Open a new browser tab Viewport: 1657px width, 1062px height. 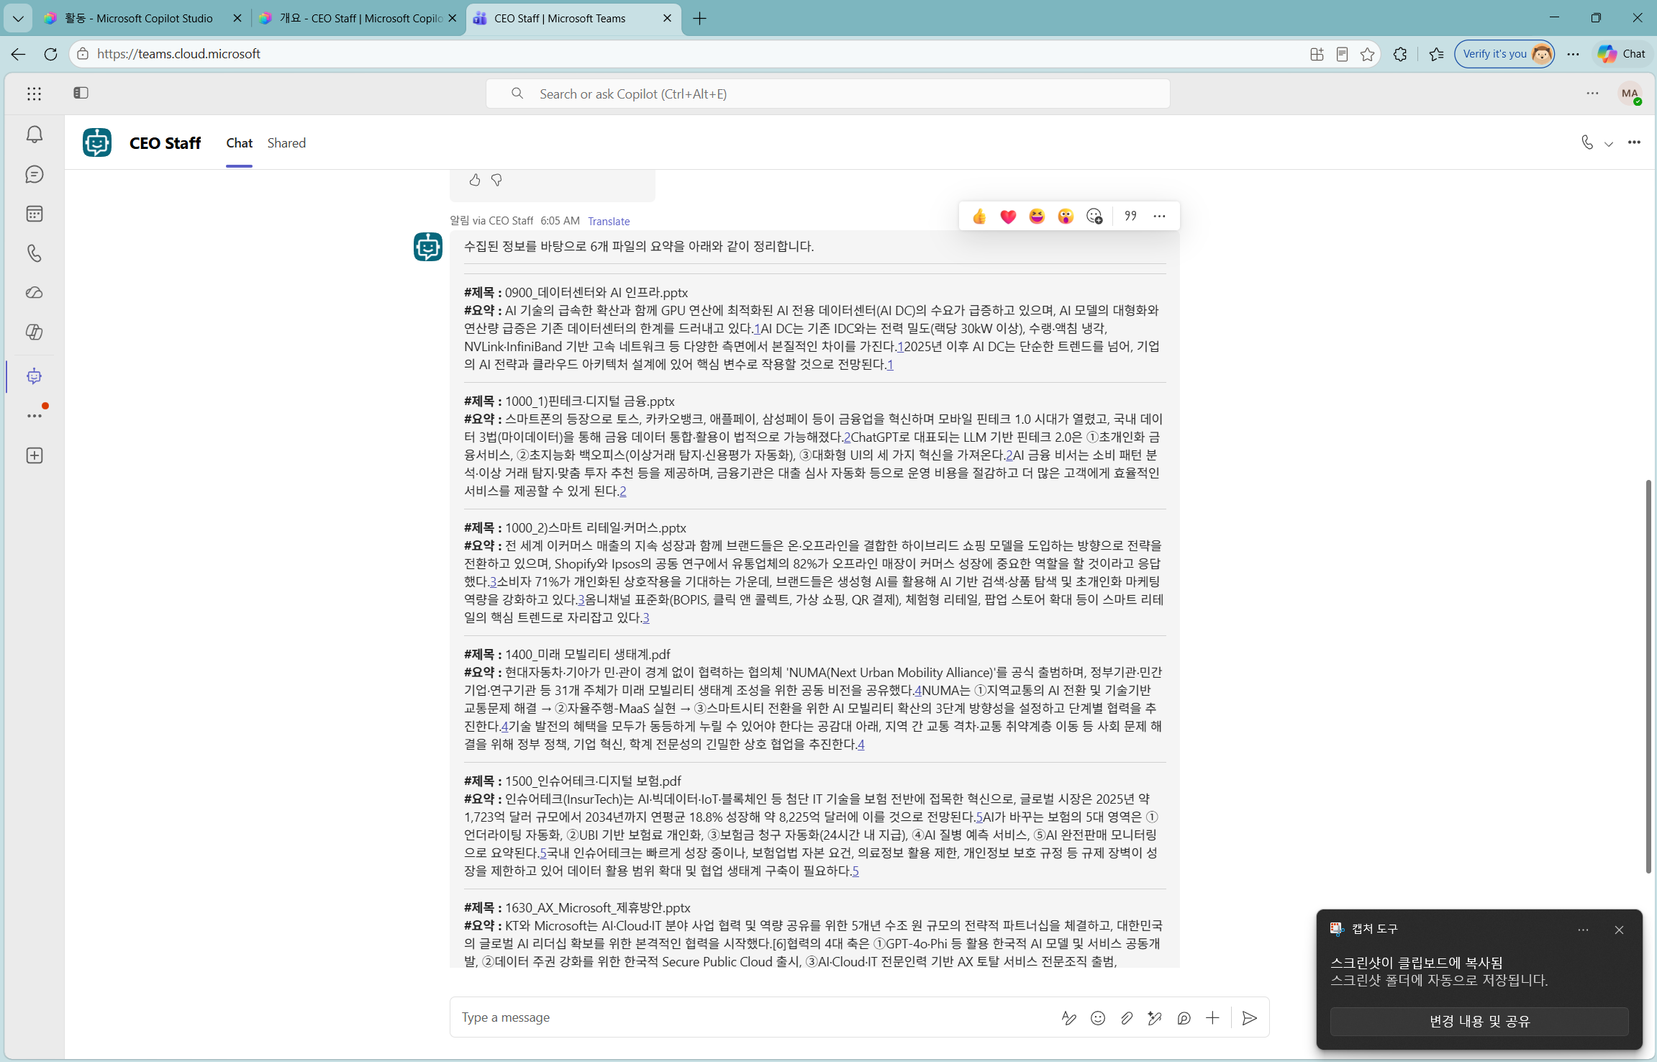[699, 18]
